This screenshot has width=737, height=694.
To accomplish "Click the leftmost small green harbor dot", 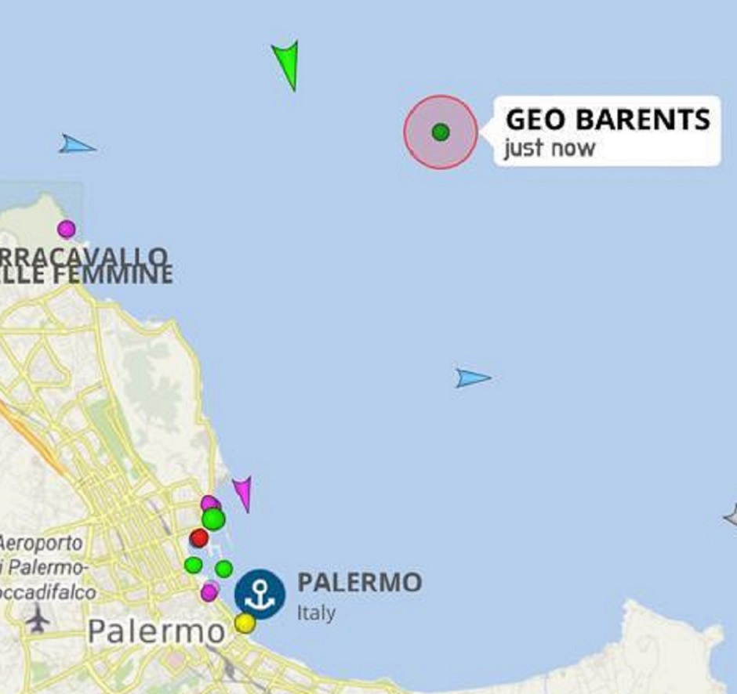I will click(x=193, y=565).
